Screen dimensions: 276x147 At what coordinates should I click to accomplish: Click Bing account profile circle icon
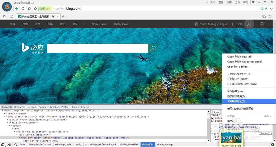249,24
